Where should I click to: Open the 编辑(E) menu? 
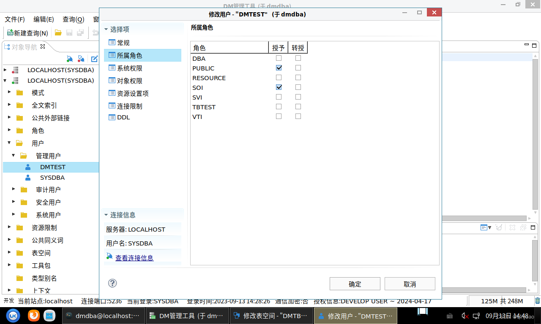[x=44, y=19]
